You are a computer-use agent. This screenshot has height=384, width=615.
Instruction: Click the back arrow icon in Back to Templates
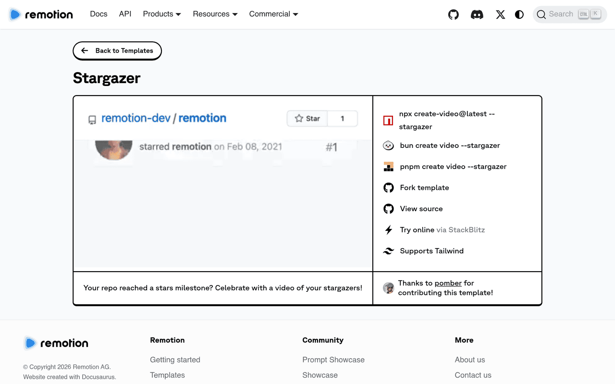coord(85,50)
